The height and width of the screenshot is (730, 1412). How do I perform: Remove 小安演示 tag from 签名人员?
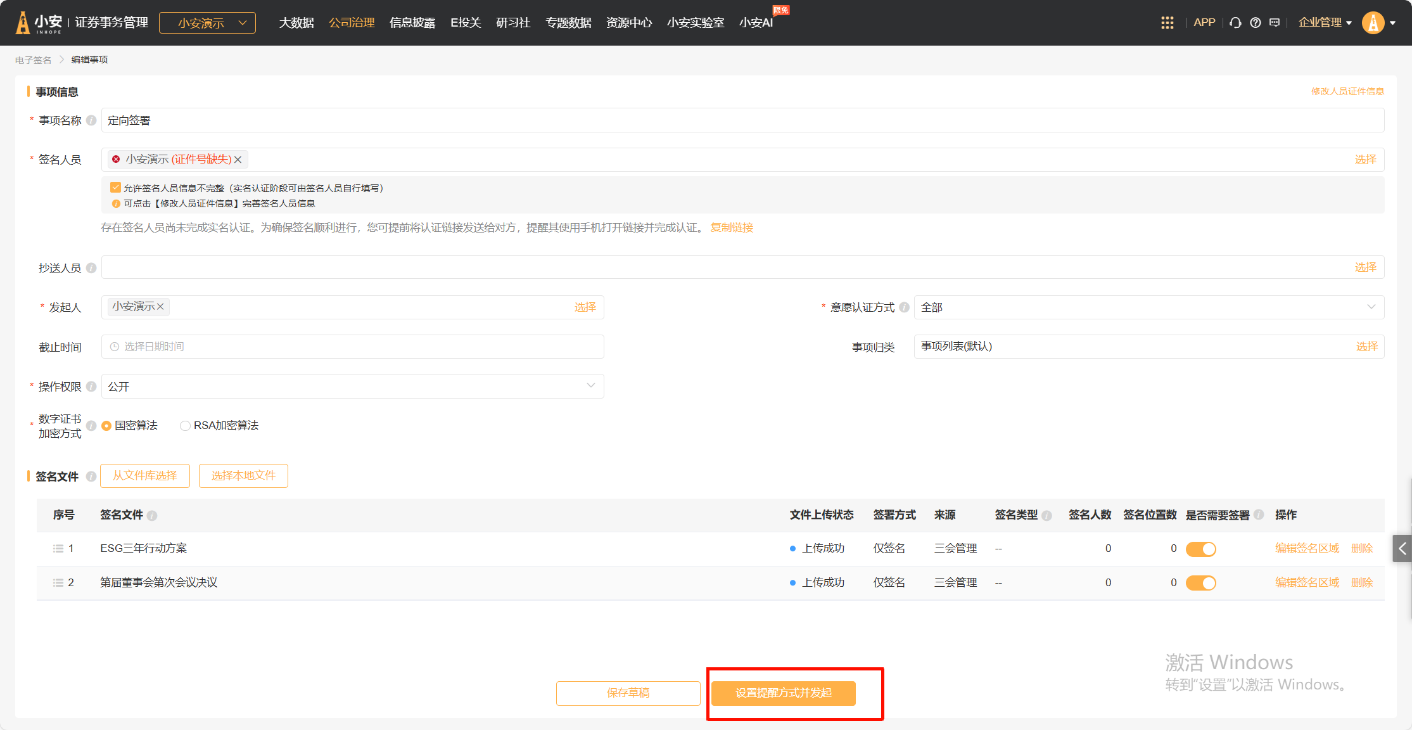click(x=238, y=160)
